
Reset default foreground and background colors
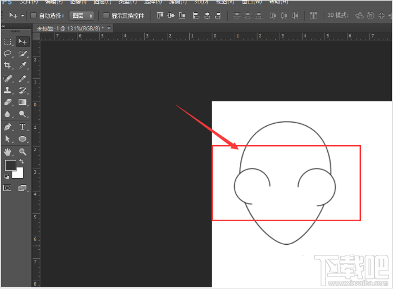tap(7, 177)
